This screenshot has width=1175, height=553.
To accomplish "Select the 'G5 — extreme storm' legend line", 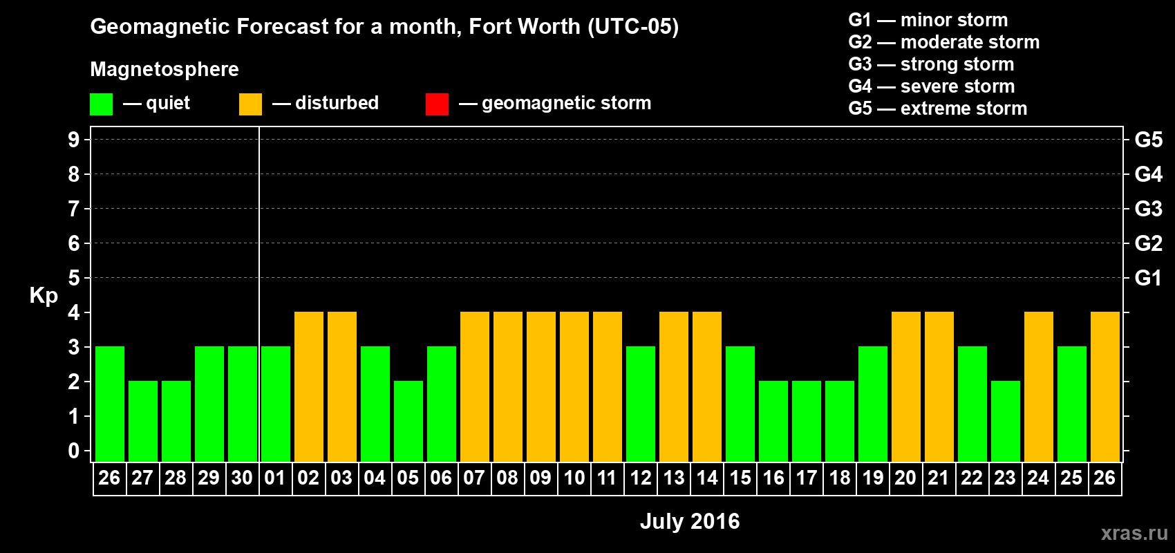I will point(938,109).
